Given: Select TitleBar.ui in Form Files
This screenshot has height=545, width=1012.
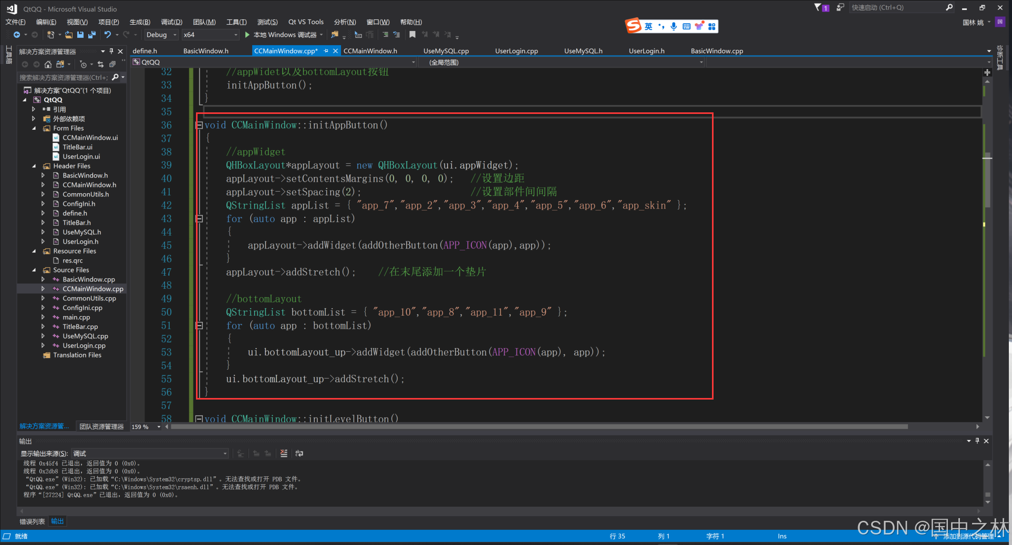Looking at the screenshot, I should pyautogui.click(x=77, y=147).
